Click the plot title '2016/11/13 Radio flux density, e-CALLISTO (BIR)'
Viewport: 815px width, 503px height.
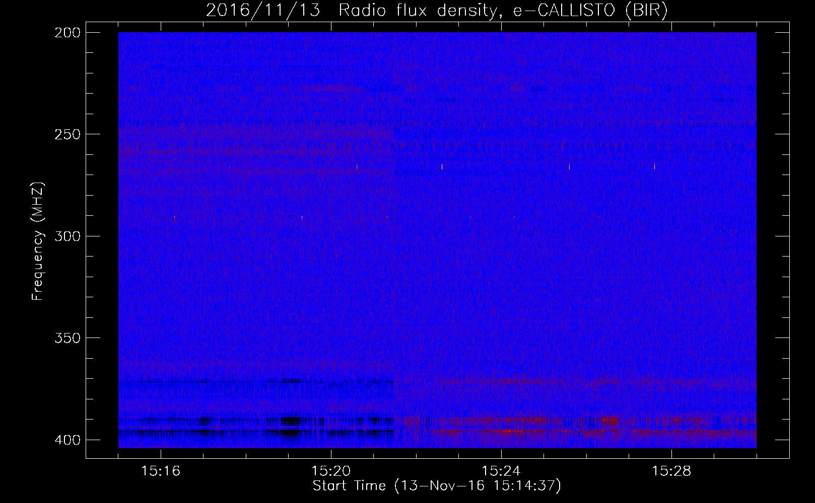[x=437, y=11]
